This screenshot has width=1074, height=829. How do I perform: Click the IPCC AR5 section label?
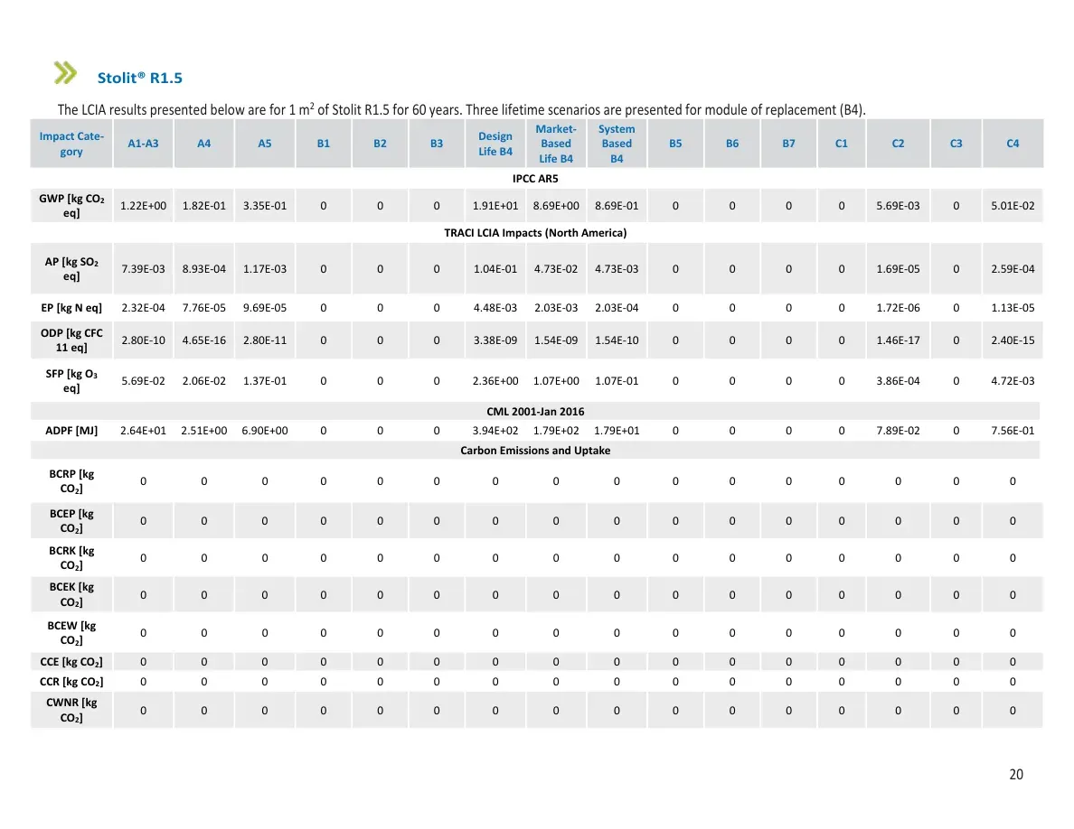coord(535,179)
